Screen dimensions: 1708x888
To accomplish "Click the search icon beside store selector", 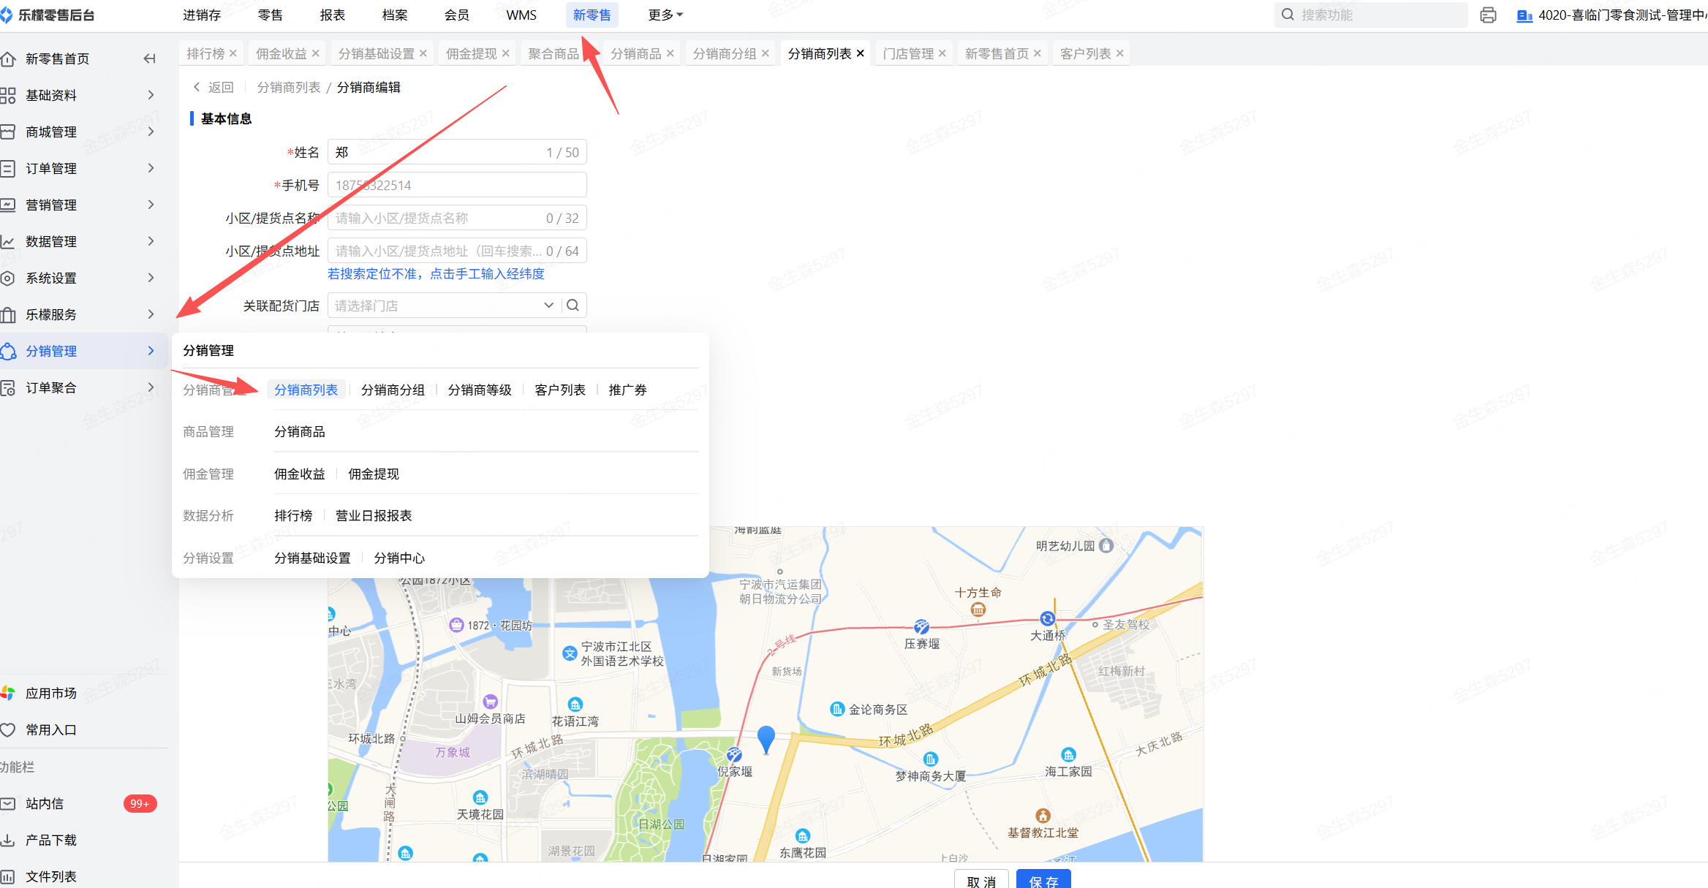I will 573,306.
